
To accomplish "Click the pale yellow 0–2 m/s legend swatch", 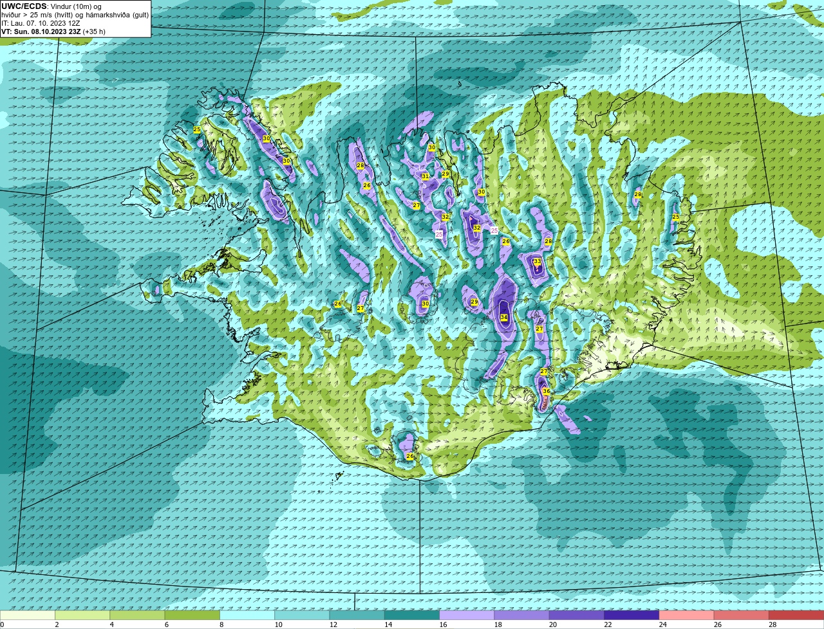I will [x=28, y=615].
